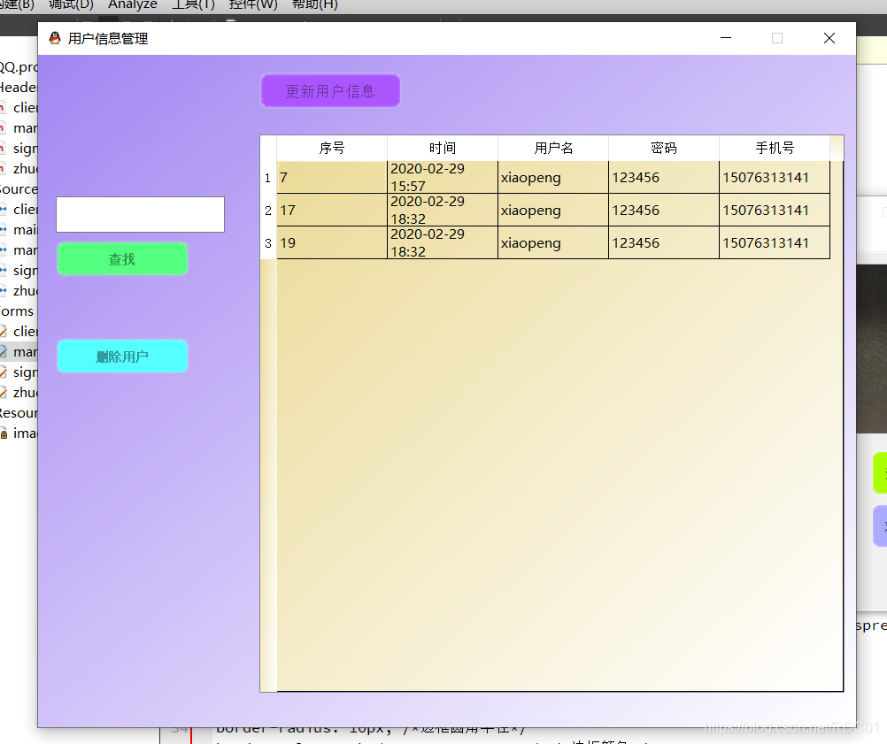Click the time cell in row 2
The width and height of the screenshot is (887, 744).
(443, 211)
